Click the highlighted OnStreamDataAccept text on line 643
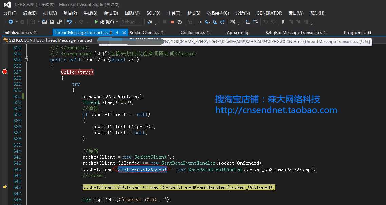386x205 pixels. pos(142,169)
